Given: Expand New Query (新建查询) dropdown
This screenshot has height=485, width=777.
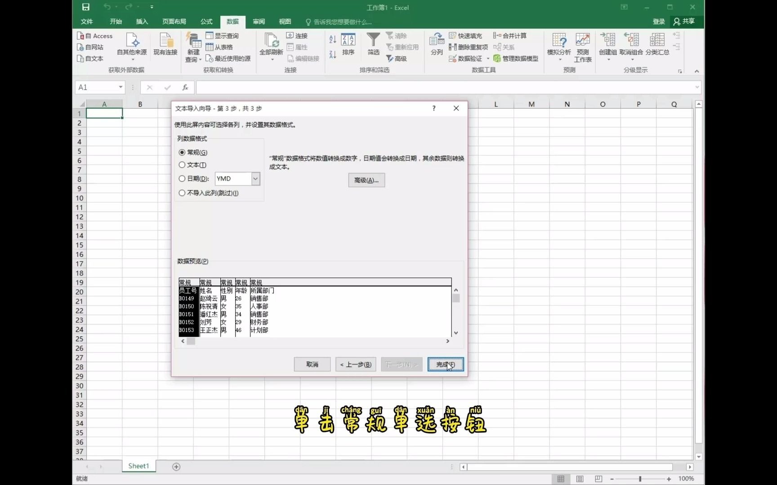Looking at the screenshot, I should [200, 60].
